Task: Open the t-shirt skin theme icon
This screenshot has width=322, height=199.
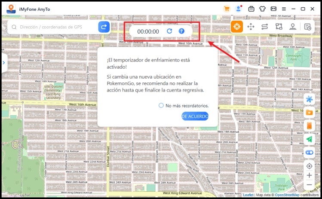Action: pos(262,9)
